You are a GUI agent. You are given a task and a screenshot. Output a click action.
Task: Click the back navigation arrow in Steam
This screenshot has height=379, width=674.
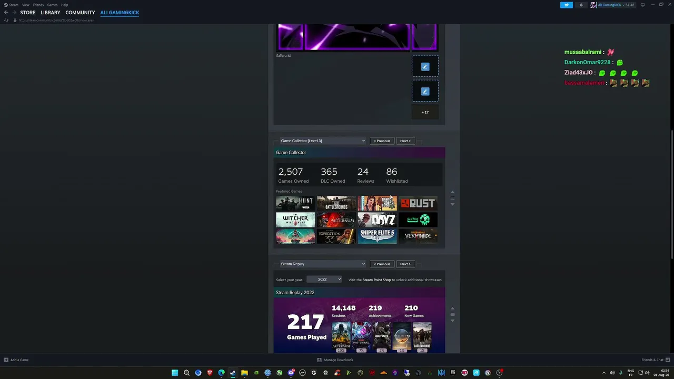[x=6, y=13]
